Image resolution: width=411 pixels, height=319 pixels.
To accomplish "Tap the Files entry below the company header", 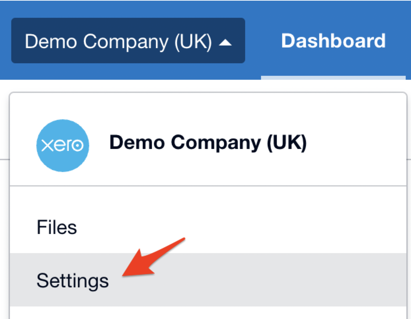I will click(57, 227).
